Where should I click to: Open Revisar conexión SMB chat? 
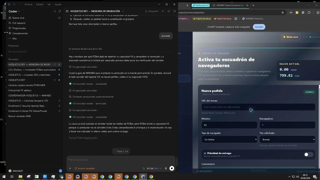point(34,116)
